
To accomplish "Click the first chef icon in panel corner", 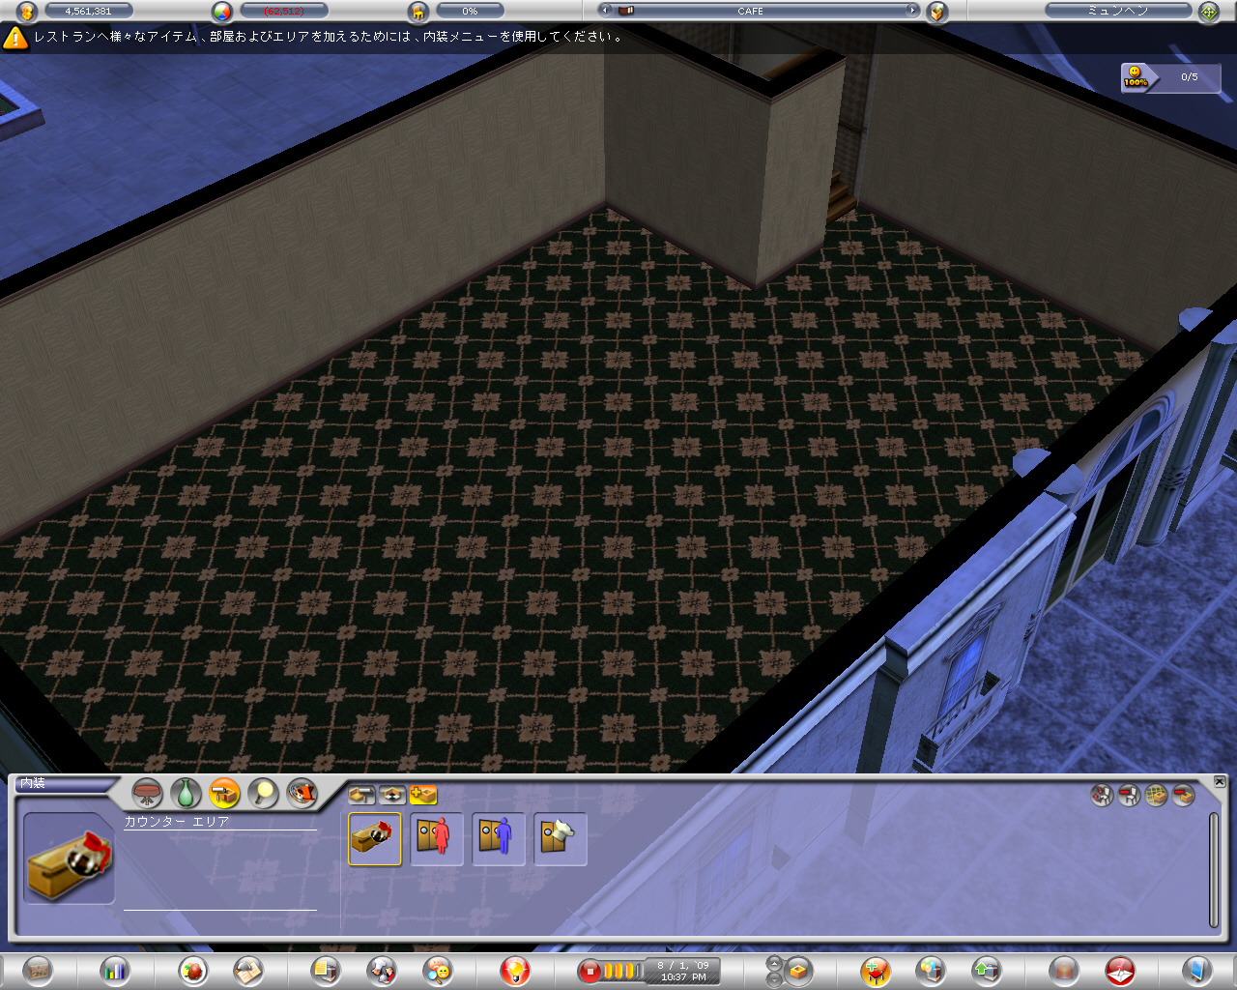I will coord(1102,796).
